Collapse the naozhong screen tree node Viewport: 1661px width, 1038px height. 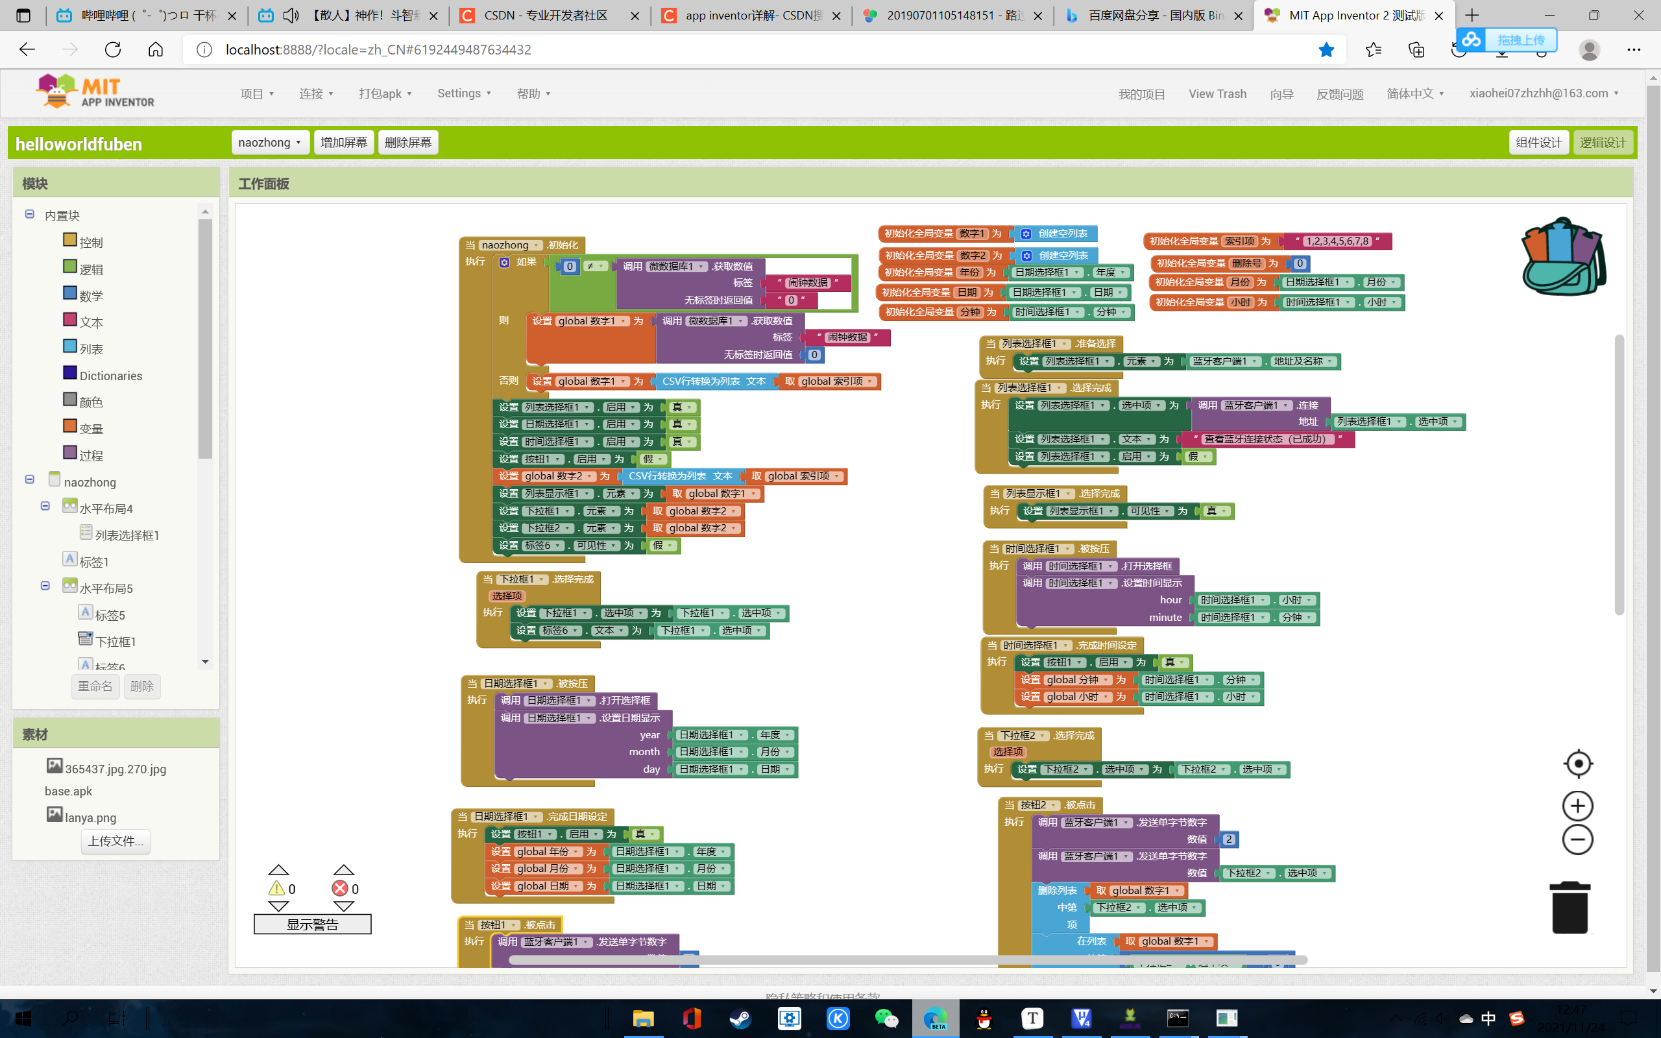tap(29, 479)
